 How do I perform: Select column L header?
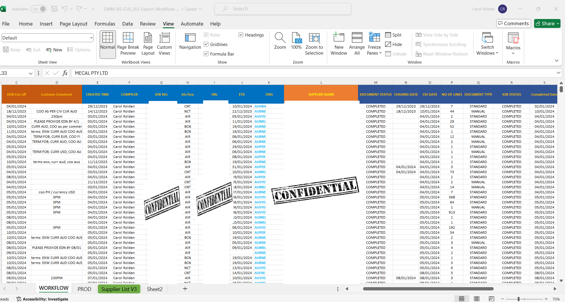point(321,83)
